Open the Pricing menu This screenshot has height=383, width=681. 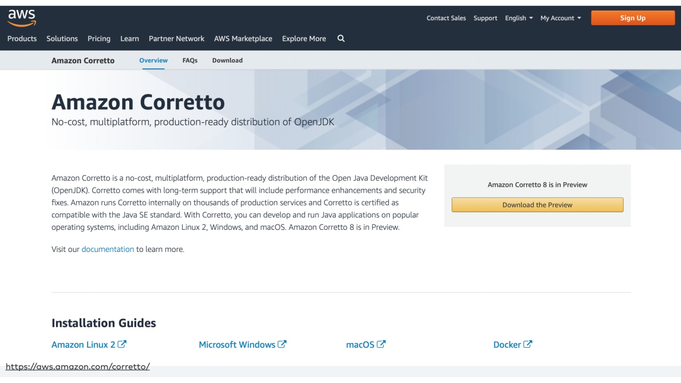click(99, 39)
